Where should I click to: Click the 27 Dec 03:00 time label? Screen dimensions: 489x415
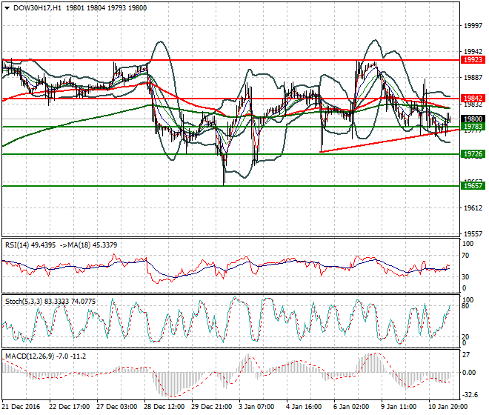pos(116,407)
